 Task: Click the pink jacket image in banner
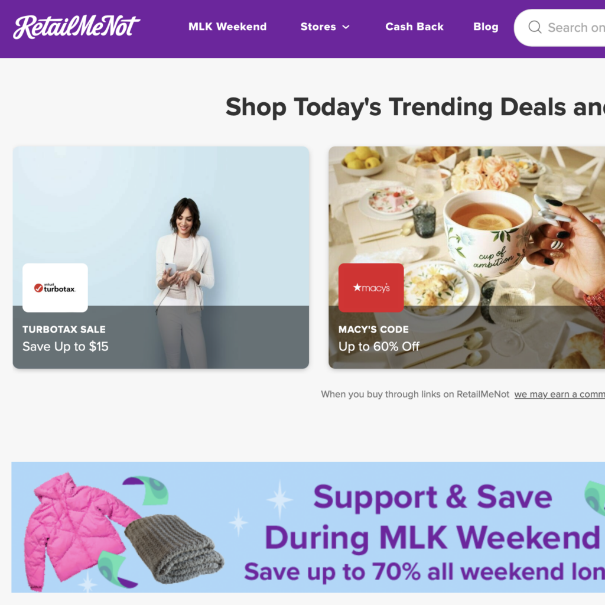pyautogui.click(x=79, y=525)
